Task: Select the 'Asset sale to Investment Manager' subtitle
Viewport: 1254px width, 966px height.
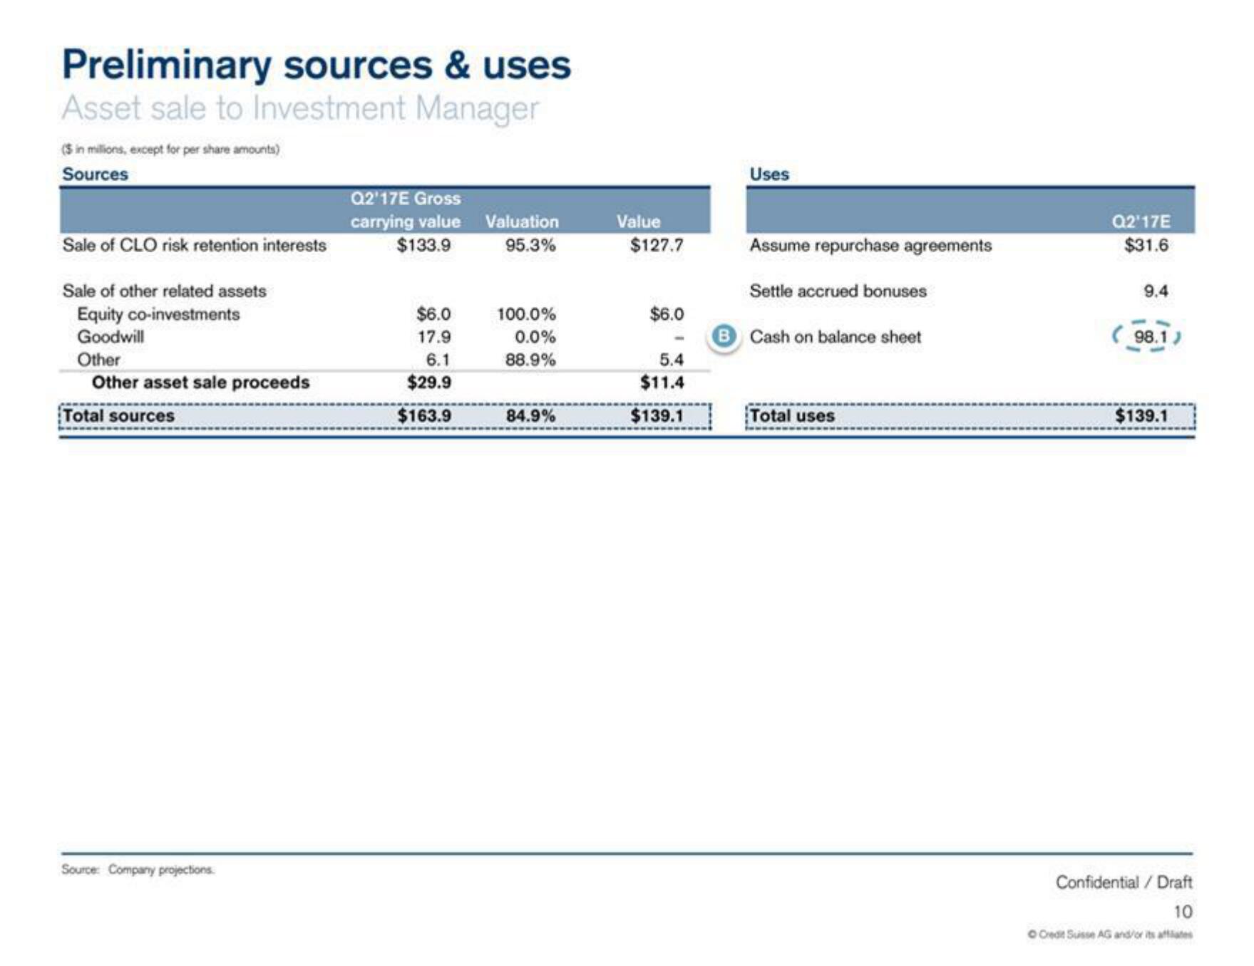Action: click(x=300, y=108)
